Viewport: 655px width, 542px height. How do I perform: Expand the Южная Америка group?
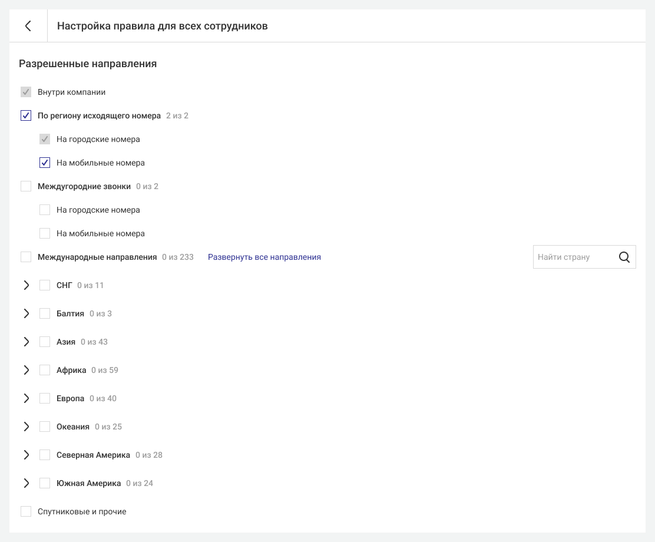pyautogui.click(x=26, y=483)
